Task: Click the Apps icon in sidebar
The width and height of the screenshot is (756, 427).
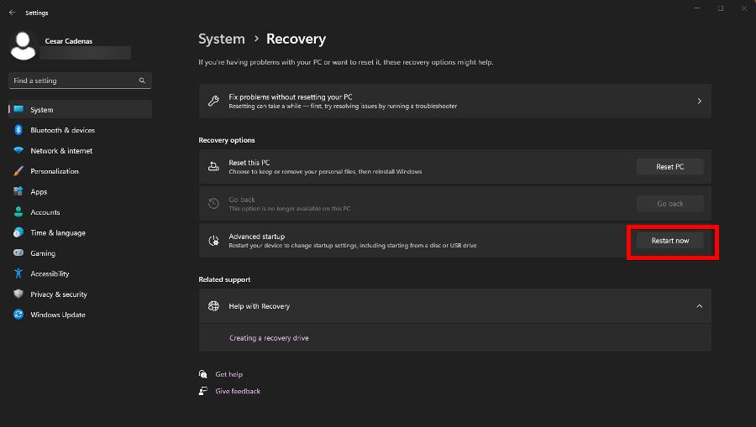Action: tap(18, 191)
